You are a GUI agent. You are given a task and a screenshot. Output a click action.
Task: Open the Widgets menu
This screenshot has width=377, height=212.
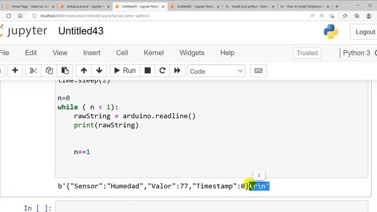192,52
